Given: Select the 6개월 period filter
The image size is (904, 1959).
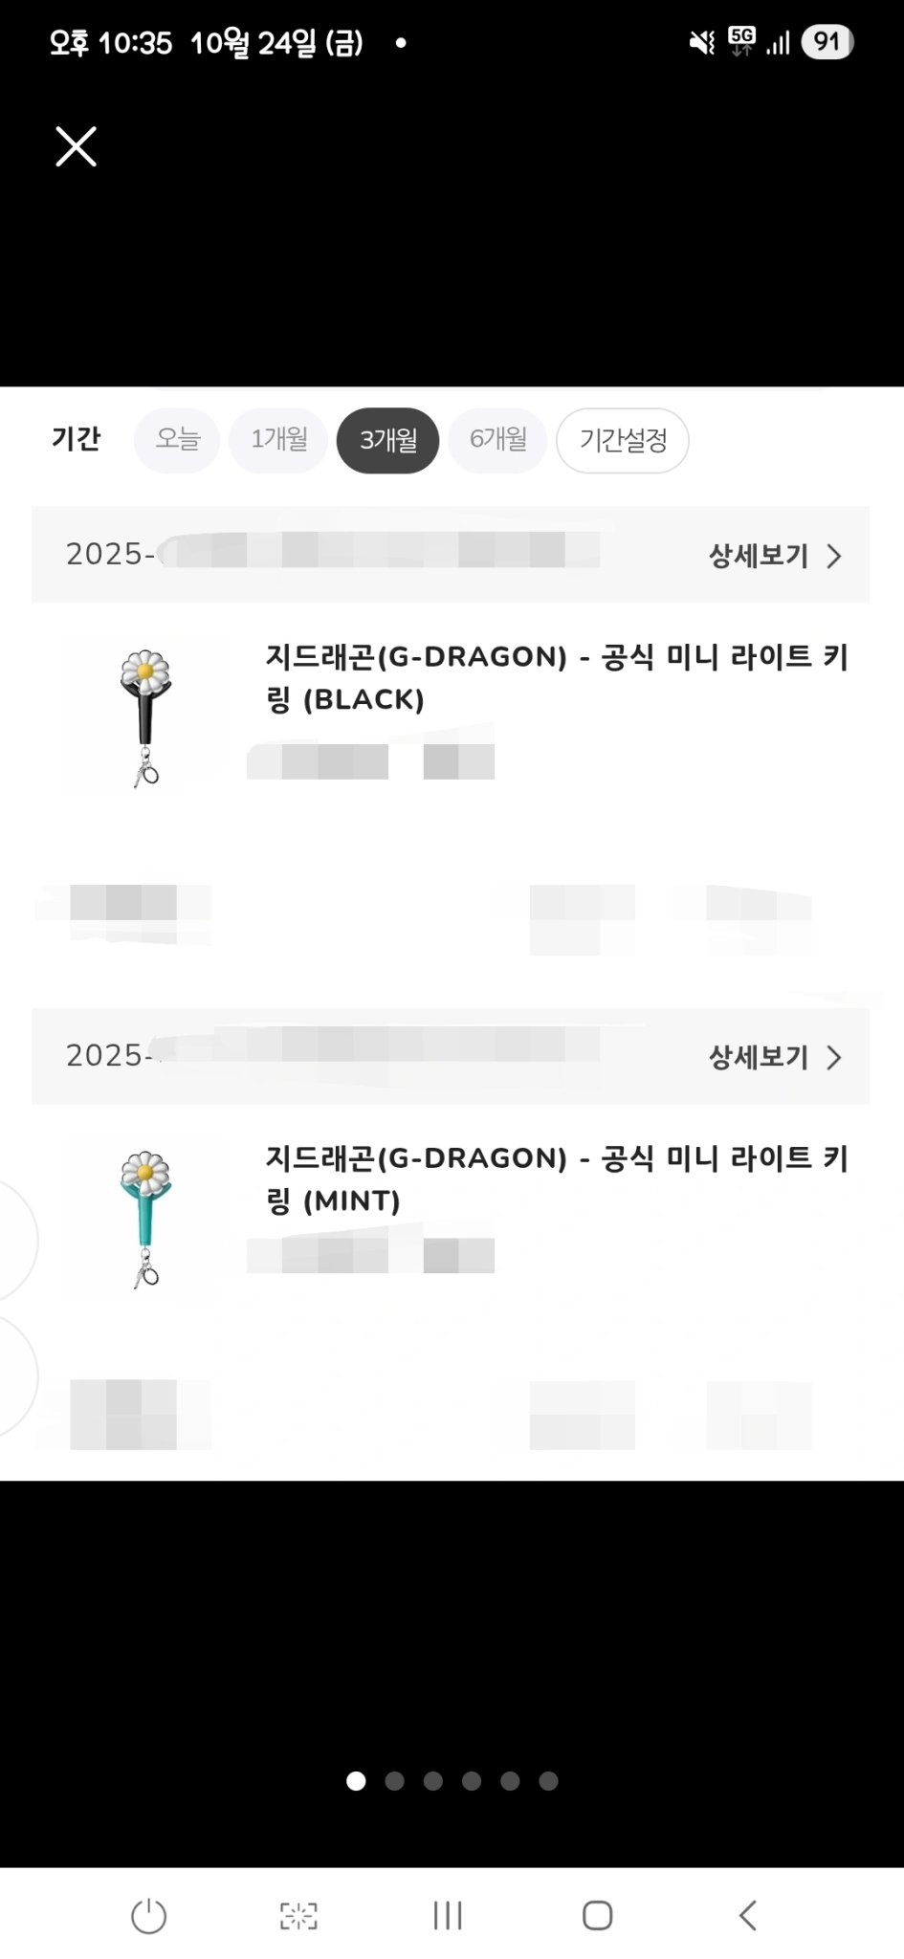Looking at the screenshot, I should click(497, 440).
